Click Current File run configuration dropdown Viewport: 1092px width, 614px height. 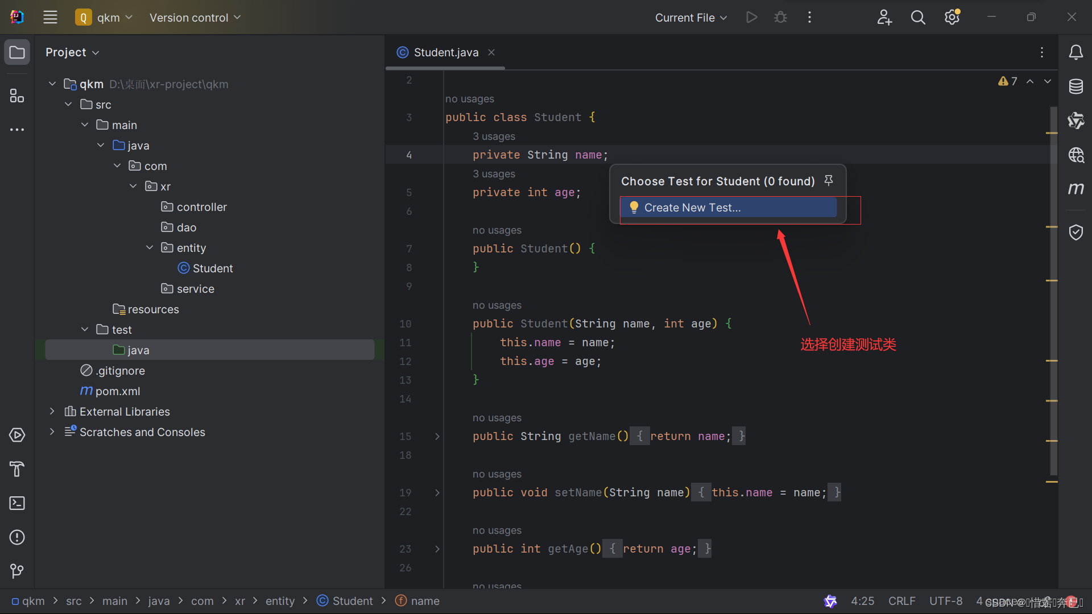688,16
